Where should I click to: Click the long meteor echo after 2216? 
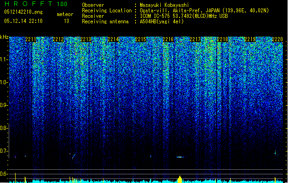coord(180,157)
